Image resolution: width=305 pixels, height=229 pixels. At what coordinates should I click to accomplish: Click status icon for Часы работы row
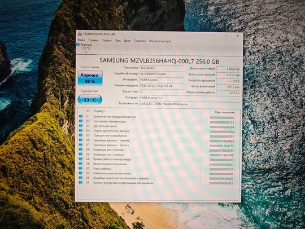[81, 168]
